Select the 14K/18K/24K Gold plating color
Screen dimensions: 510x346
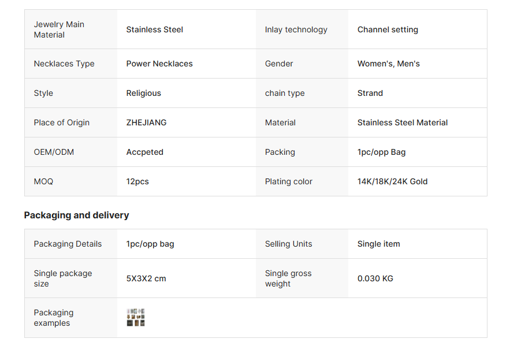coord(392,181)
